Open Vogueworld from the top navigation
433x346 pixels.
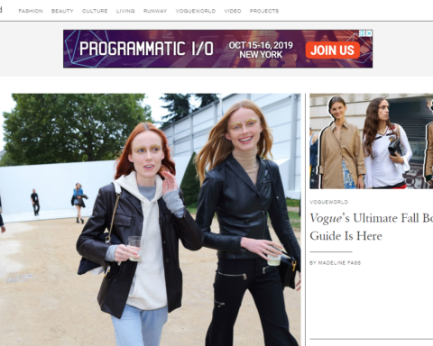click(x=196, y=11)
